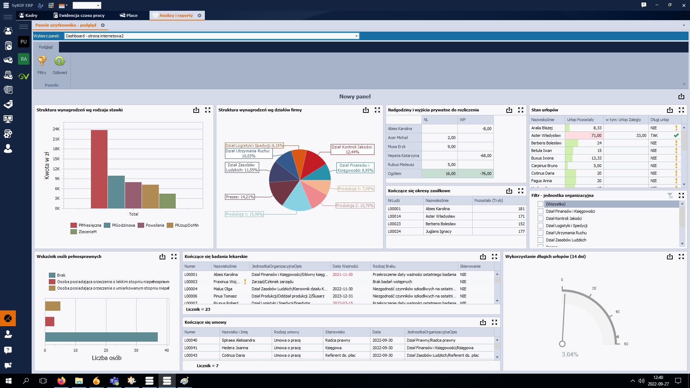Tick the (Wszystko) filter checkbox

coord(540,204)
